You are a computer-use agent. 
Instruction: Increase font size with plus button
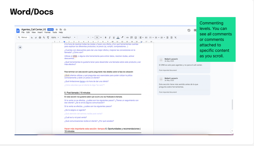pyautogui.click(x=101, y=38)
